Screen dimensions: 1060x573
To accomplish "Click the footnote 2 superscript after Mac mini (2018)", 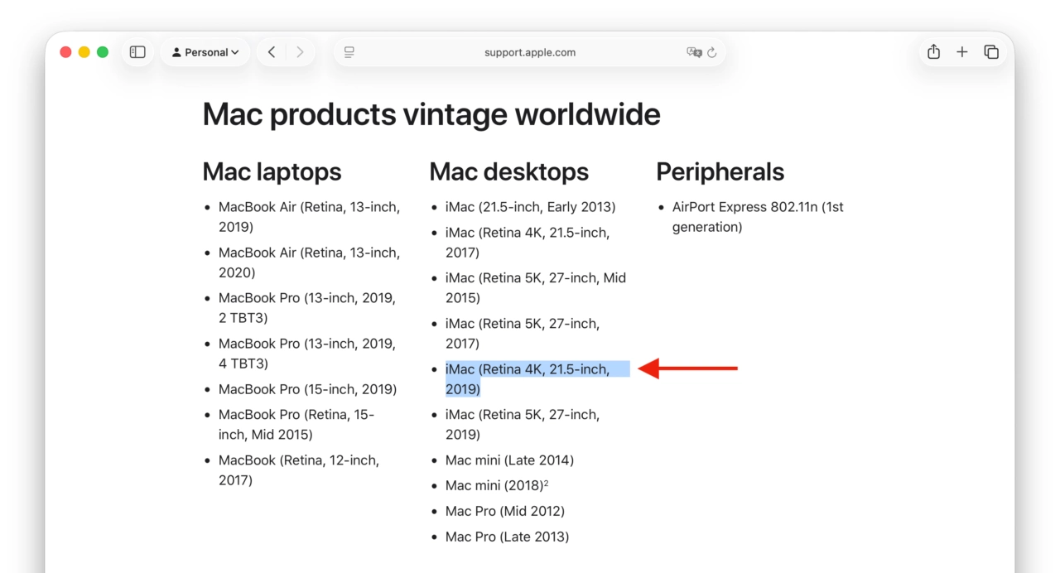I will click(x=547, y=483).
